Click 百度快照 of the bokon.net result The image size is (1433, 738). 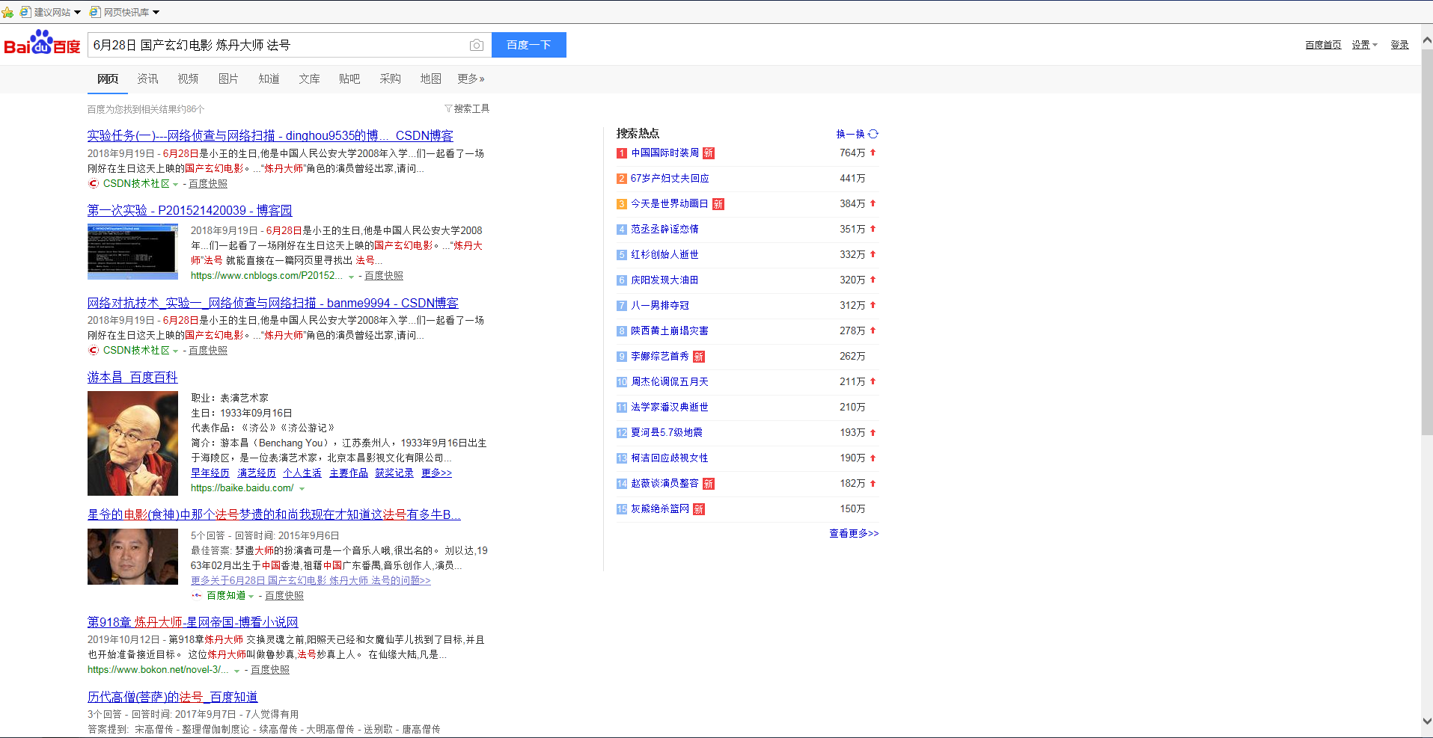pos(270,670)
